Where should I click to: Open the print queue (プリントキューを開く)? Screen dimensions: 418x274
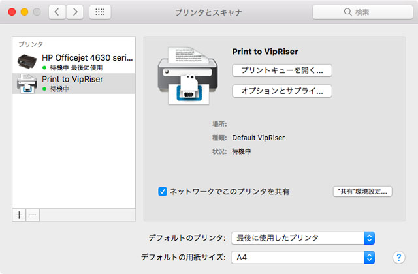pos(282,70)
